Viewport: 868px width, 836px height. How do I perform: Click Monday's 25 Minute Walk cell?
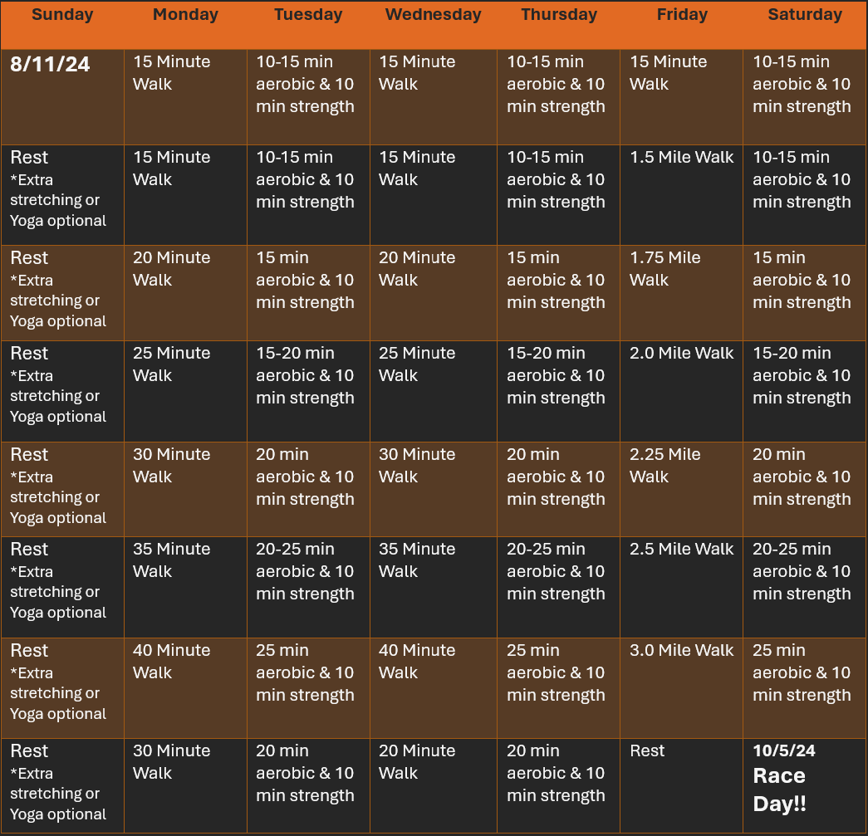coord(185,391)
